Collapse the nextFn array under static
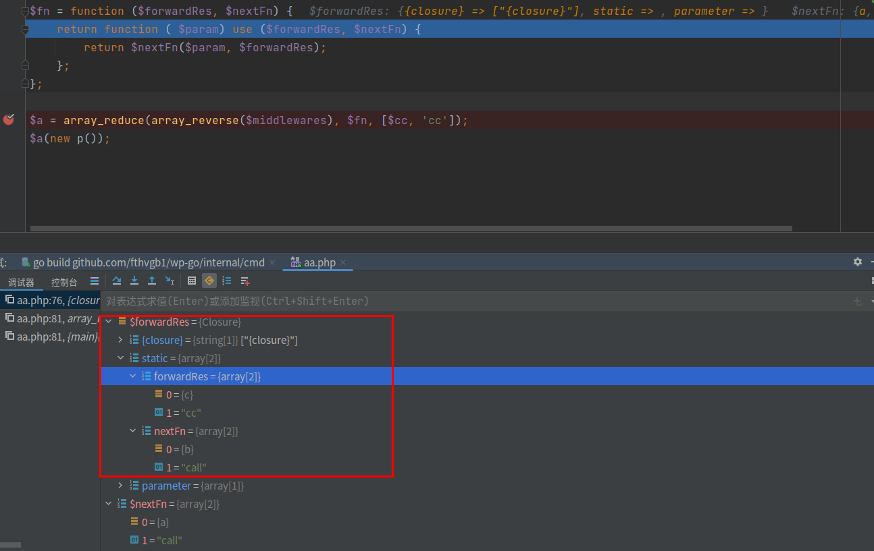874x551 pixels. point(132,431)
